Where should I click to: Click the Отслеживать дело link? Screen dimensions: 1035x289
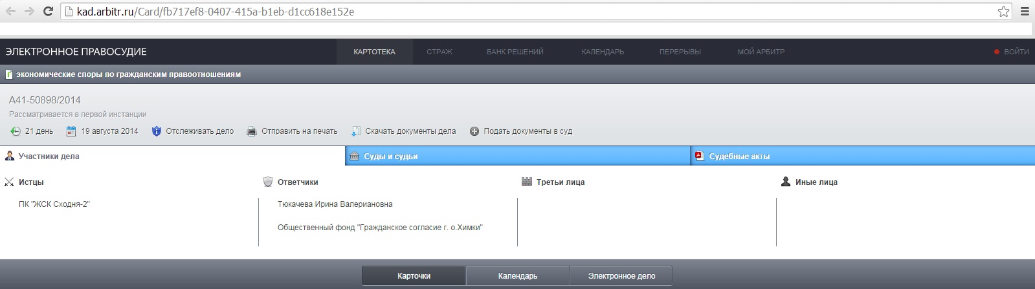[199, 131]
